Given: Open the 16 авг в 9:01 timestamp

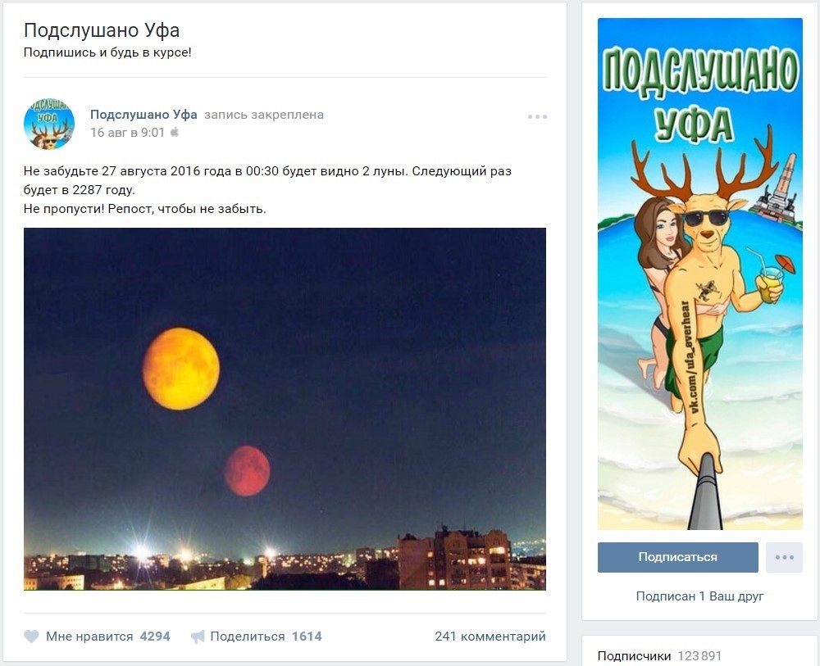Looking at the screenshot, I should click(127, 132).
